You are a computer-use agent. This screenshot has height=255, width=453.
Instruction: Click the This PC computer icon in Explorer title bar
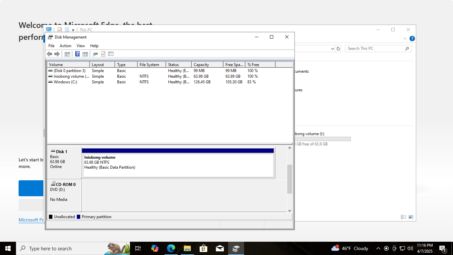pos(49,30)
